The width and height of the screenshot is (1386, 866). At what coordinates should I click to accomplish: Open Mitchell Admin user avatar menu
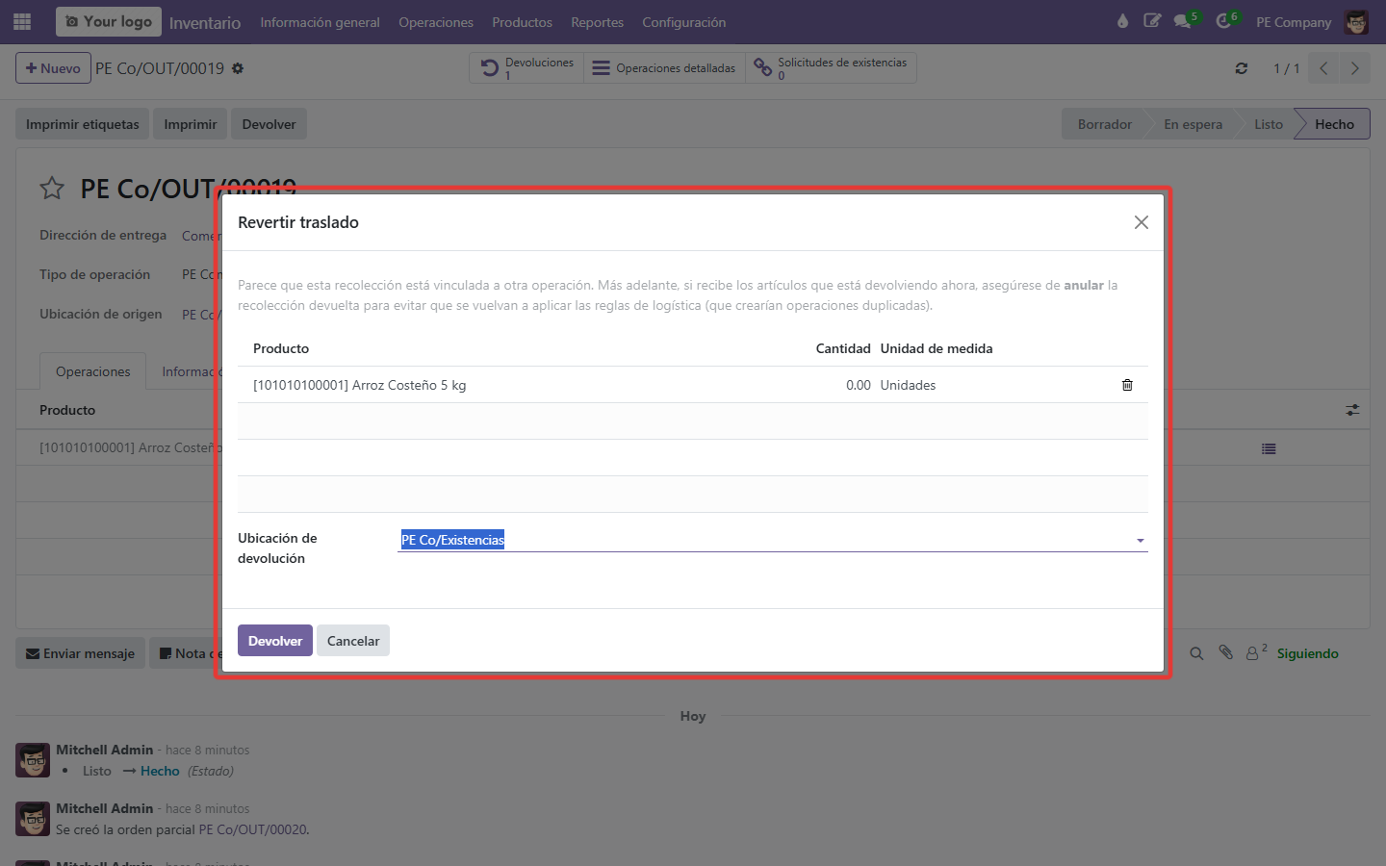(x=1356, y=22)
